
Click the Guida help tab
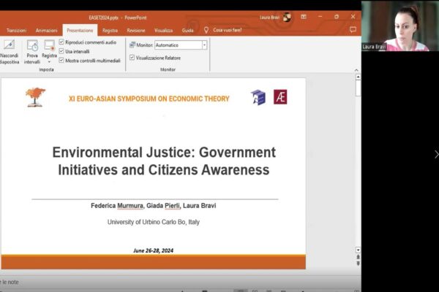click(x=187, y=30)
